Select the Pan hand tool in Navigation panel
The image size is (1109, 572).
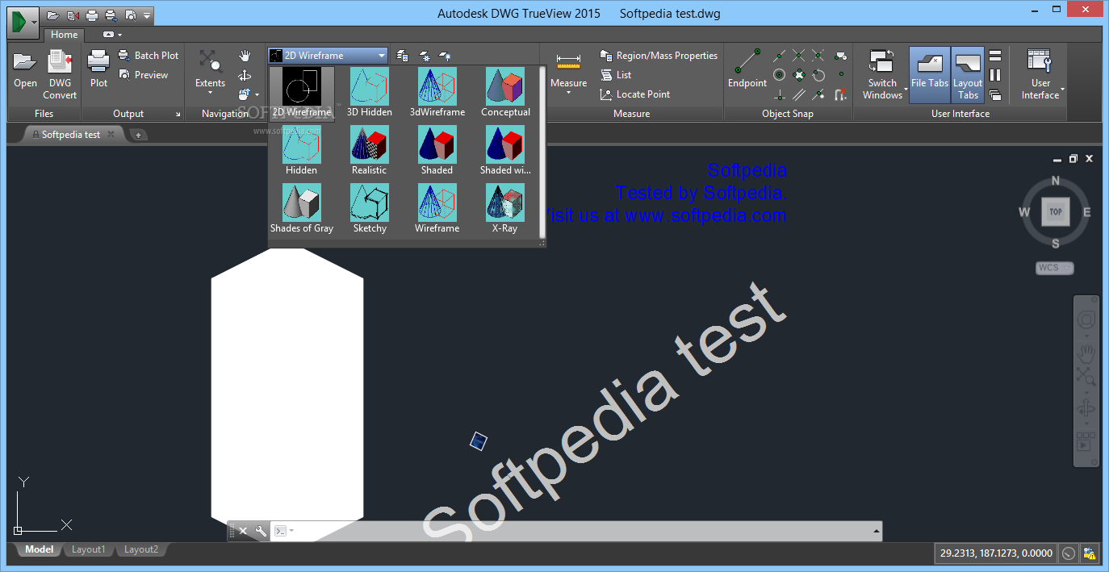tap(245, 56)
